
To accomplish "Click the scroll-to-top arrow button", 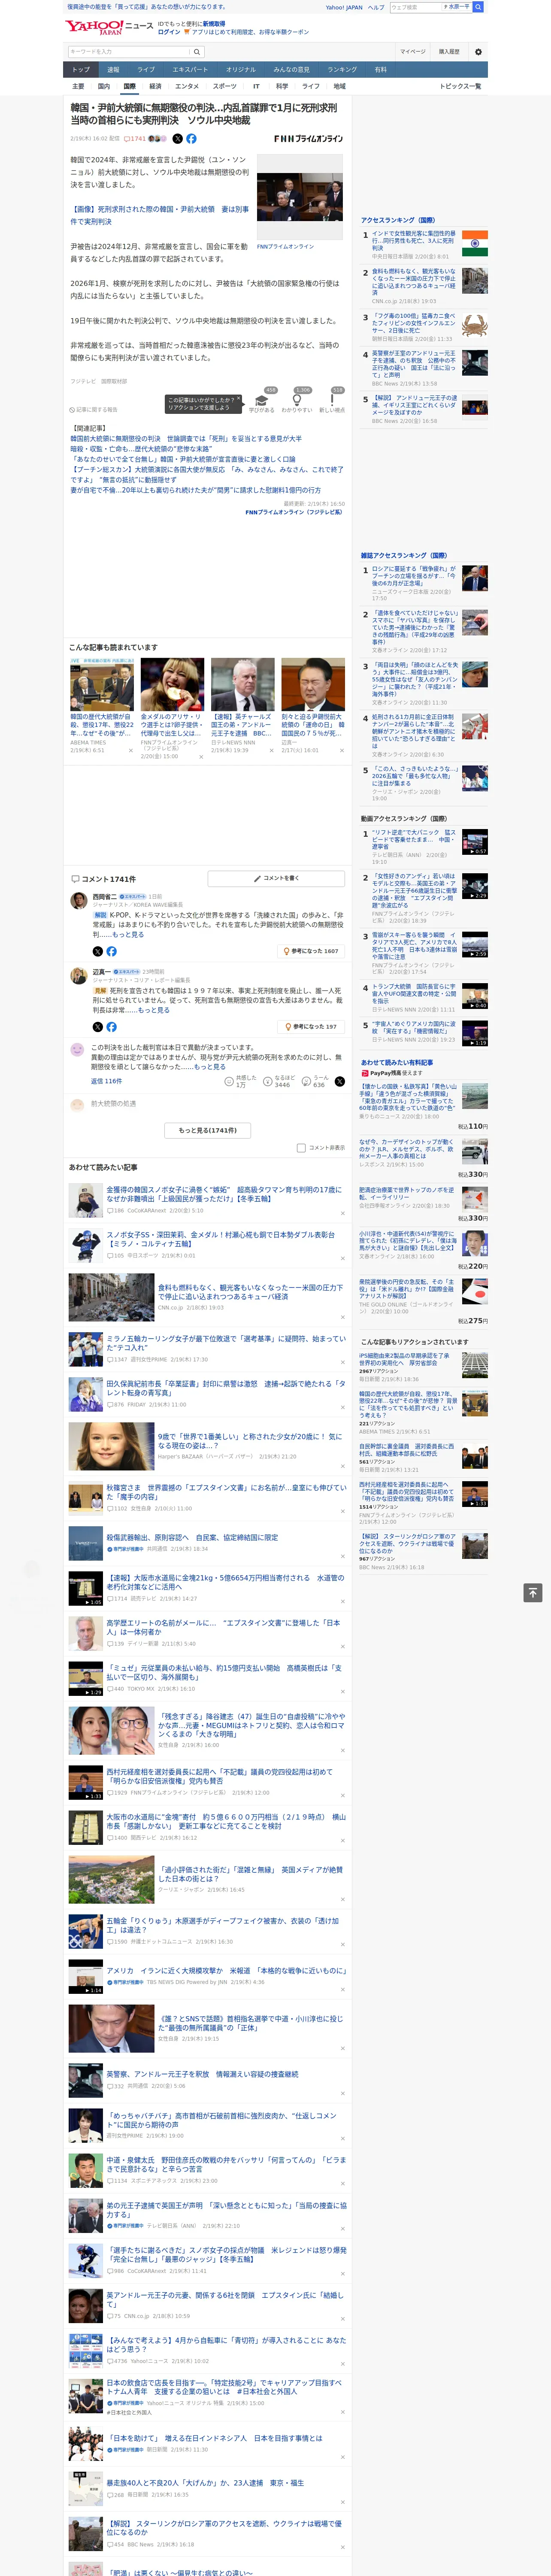I will pyautogui.click(x=533, y=1592).
